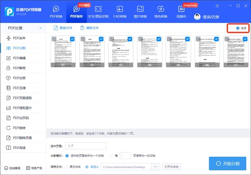
Task: Open the PDF转换 tool tab
Action: click(x=56, y=12)
